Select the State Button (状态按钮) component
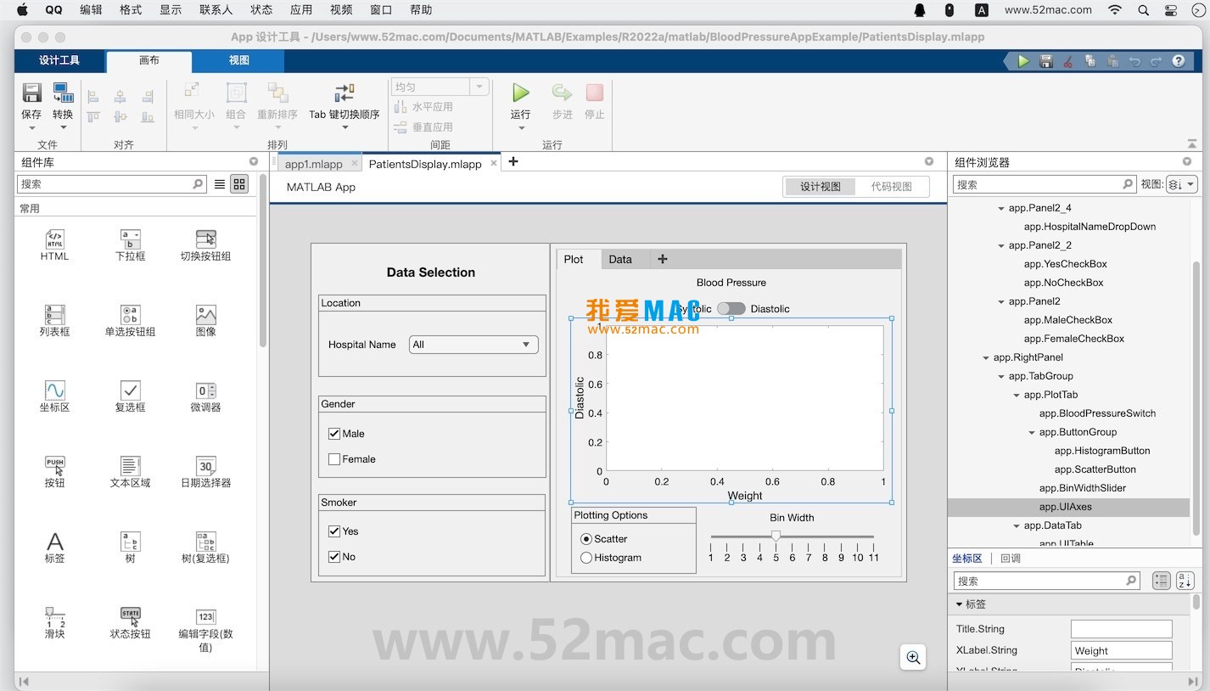The image size is (1210, 691). (130, 623)
